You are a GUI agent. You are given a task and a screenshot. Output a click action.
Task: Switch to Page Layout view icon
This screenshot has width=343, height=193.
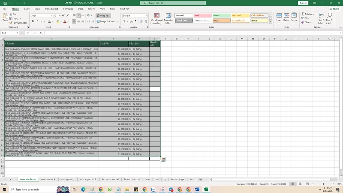point(300,184)
